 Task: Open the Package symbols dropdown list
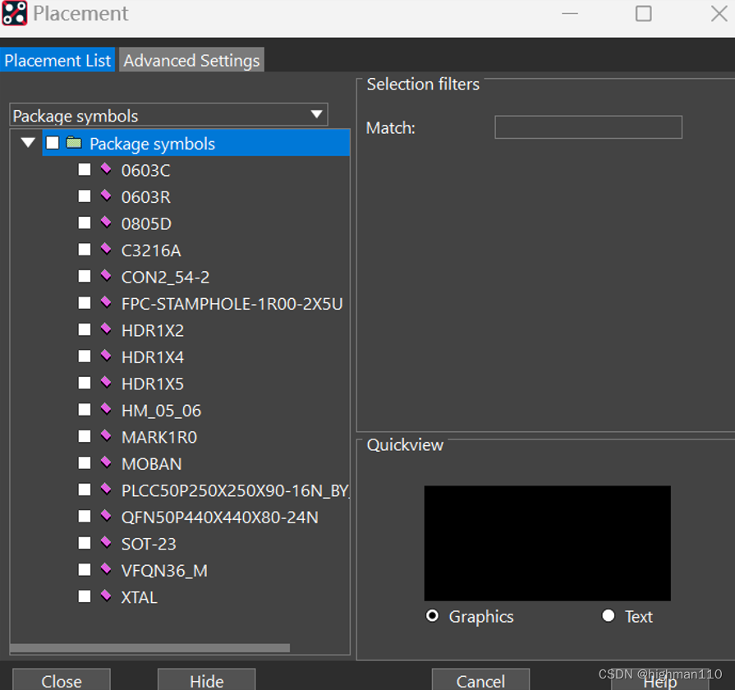click(x=316, y=115)
